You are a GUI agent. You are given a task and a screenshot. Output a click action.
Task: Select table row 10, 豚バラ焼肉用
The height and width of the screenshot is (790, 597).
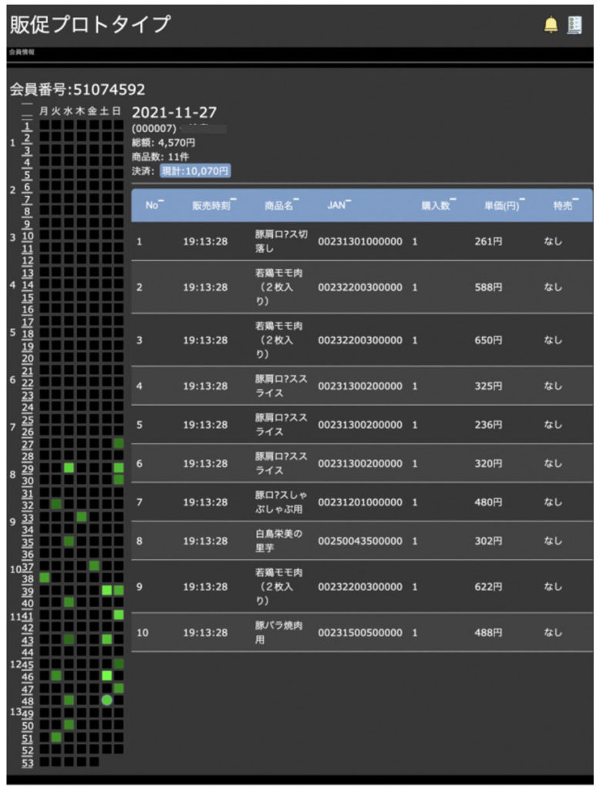coord(361,633)
